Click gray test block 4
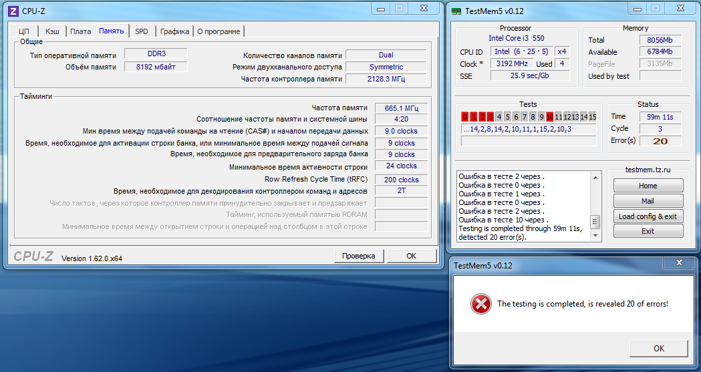Screen dimensions: 701x372 tap(499, 117)
